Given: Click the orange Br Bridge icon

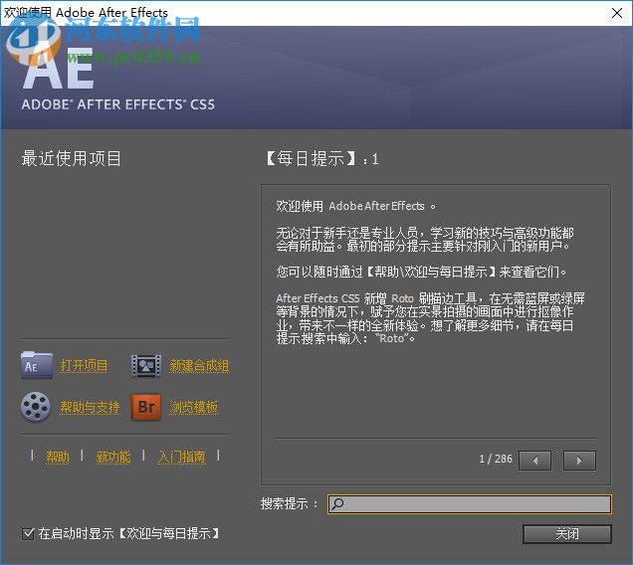Looking at the screenshot, I should (146, 407).
